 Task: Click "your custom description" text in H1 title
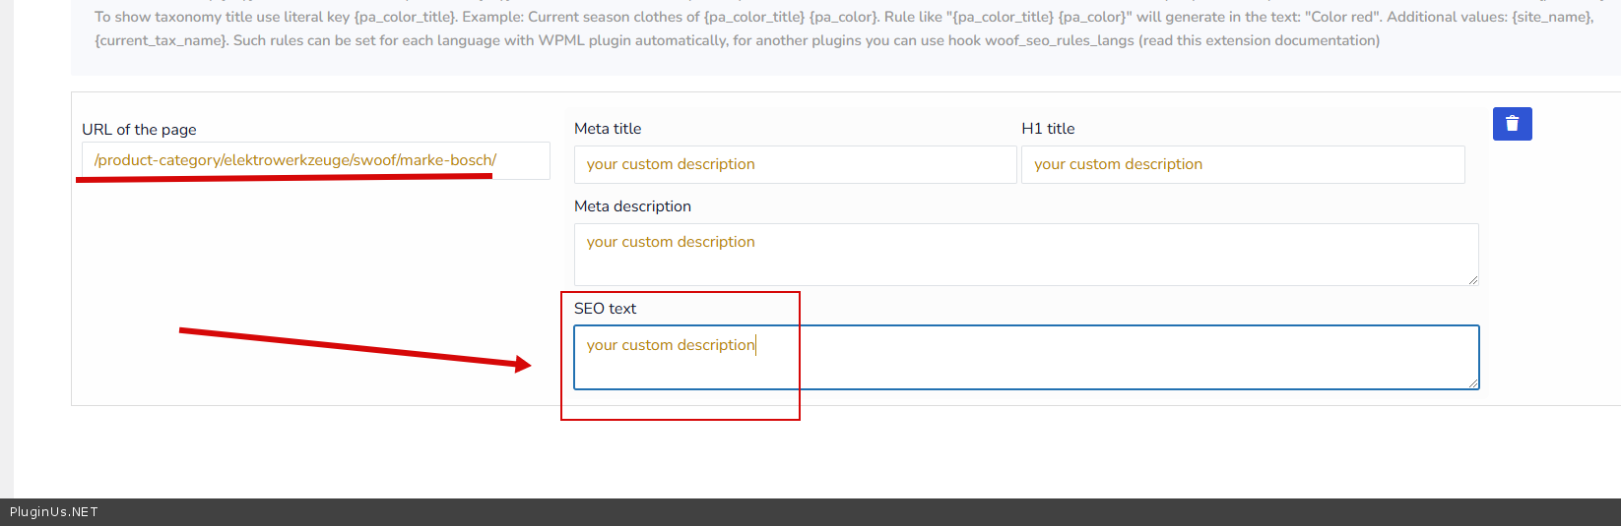point(1118,164)
